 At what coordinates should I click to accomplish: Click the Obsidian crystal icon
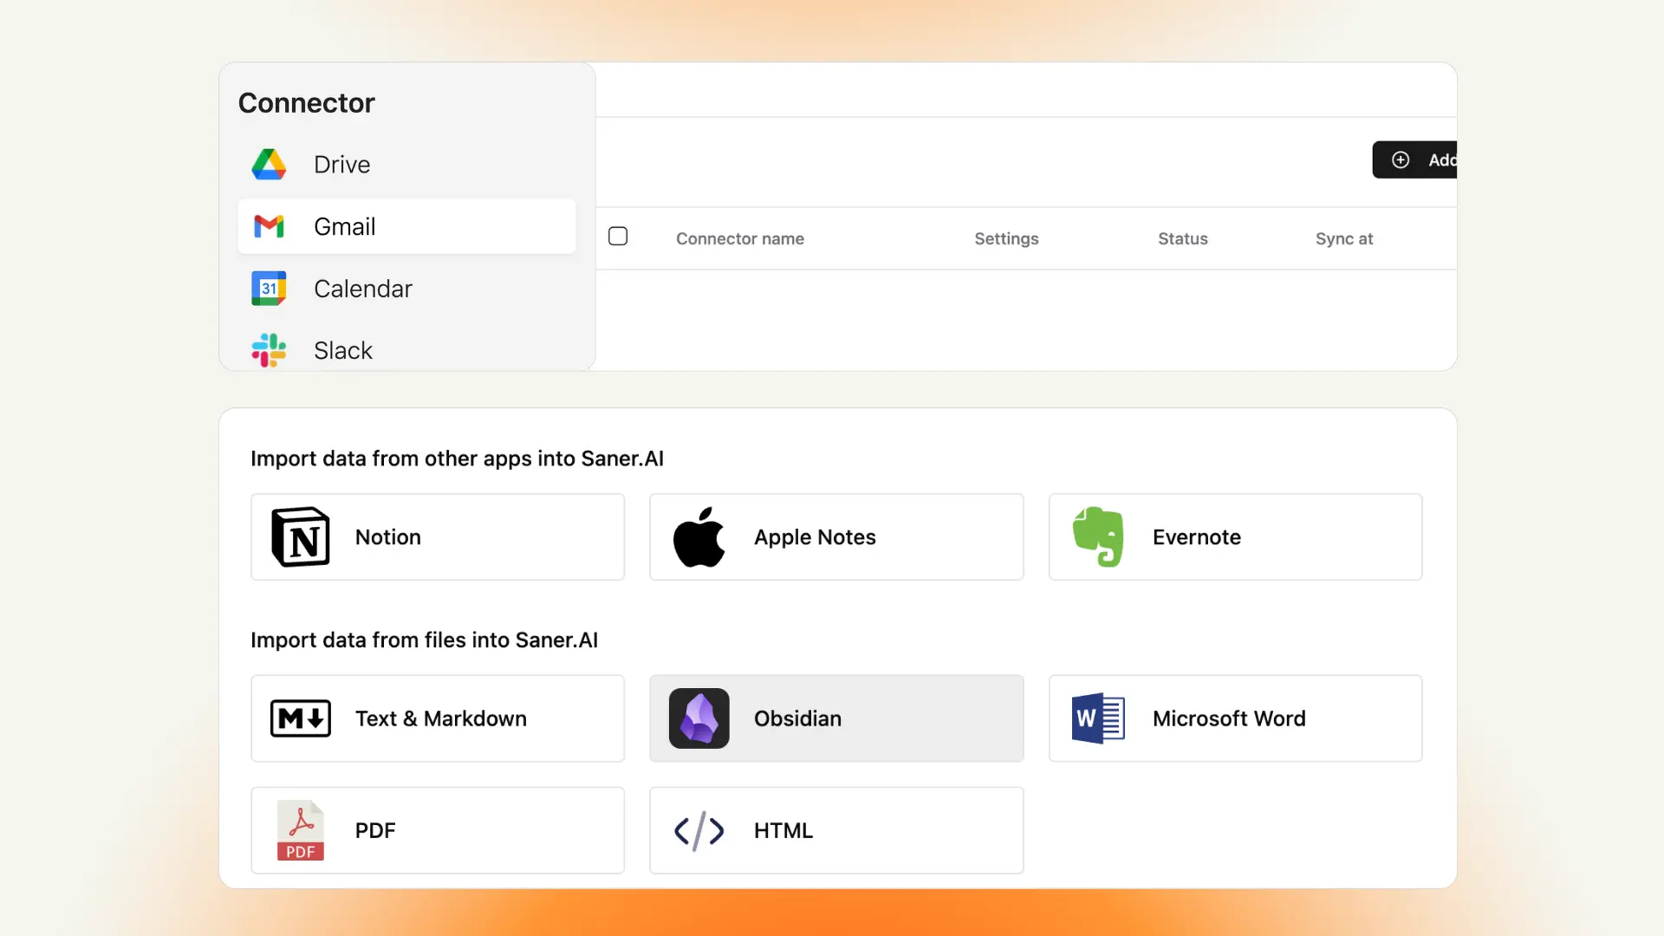(699, 718)
